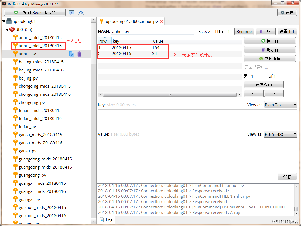301x226 pixels.
Task: Click the key icon beside guangdong_pv
Action: coord(15,175)
